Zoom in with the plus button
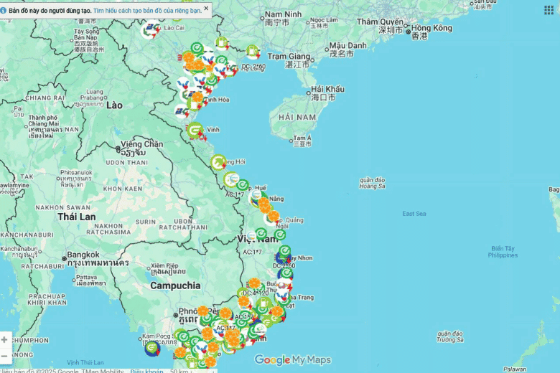This screenshot has width=560, height=373. tap(4, 339)
